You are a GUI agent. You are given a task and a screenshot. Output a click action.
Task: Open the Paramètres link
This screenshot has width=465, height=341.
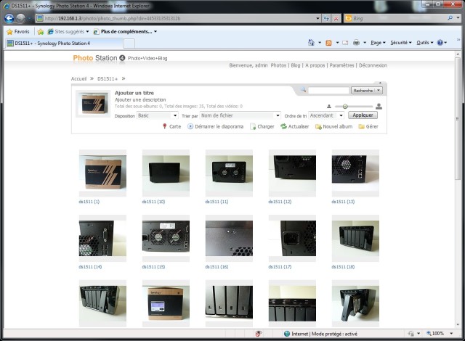tap(341, 65)
